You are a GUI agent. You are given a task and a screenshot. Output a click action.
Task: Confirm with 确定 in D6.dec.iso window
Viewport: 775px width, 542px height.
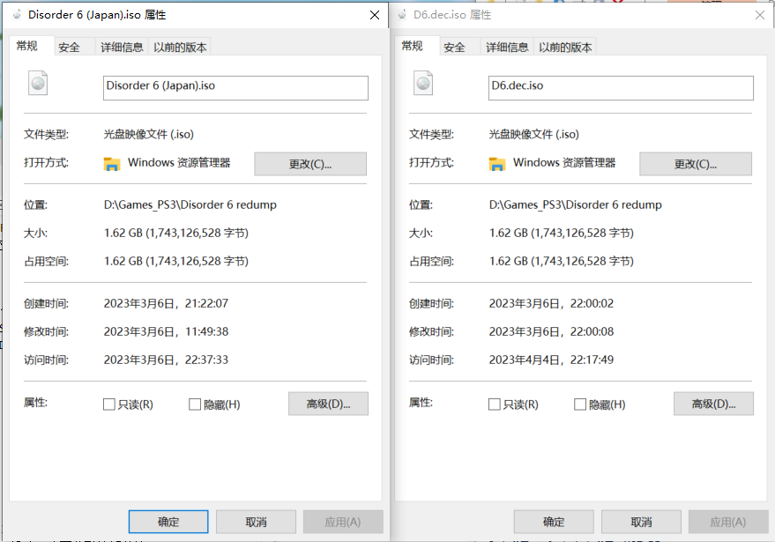554,522
